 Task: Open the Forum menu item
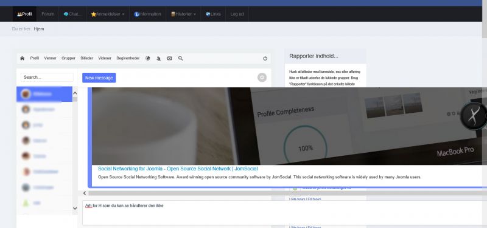(x=48, y=14)
